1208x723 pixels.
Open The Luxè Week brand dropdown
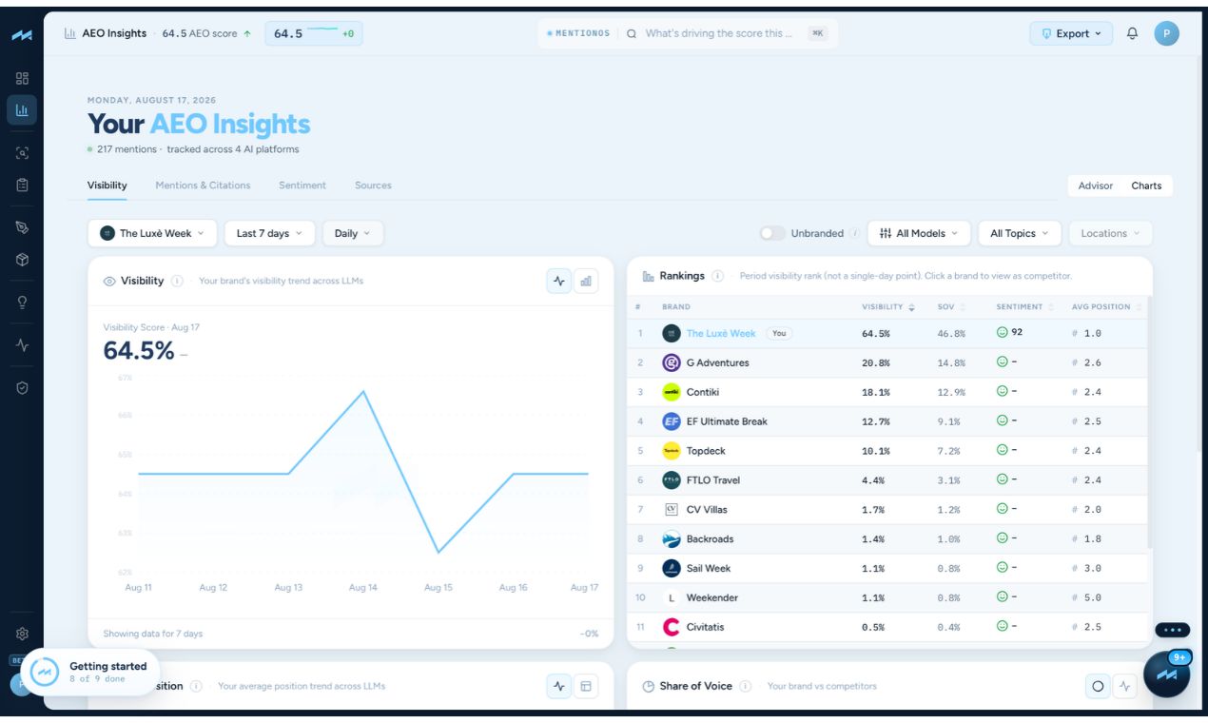[152, 233]
